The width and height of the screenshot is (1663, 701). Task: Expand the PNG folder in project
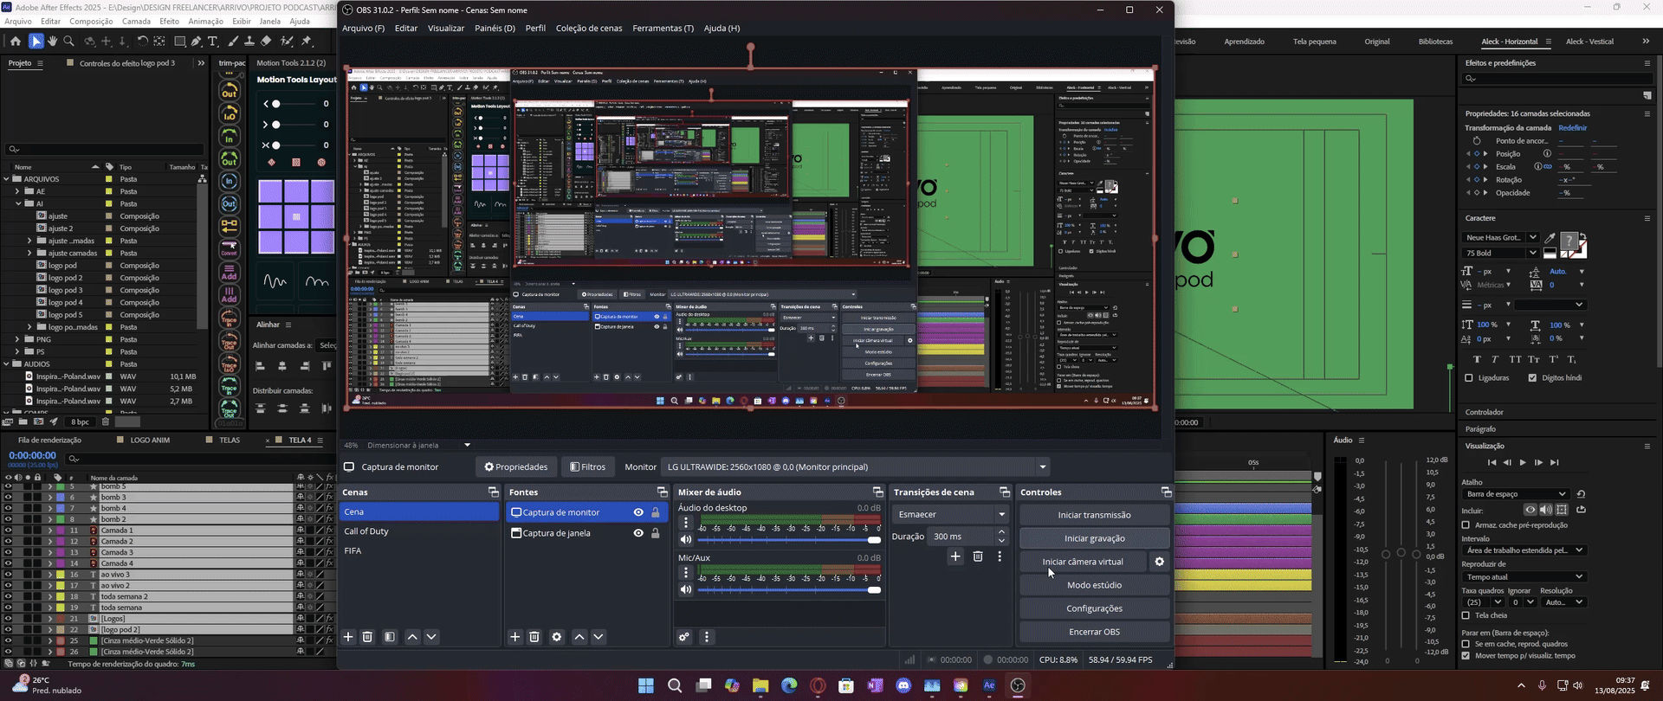pyautogui.click(x=18, y=339)
